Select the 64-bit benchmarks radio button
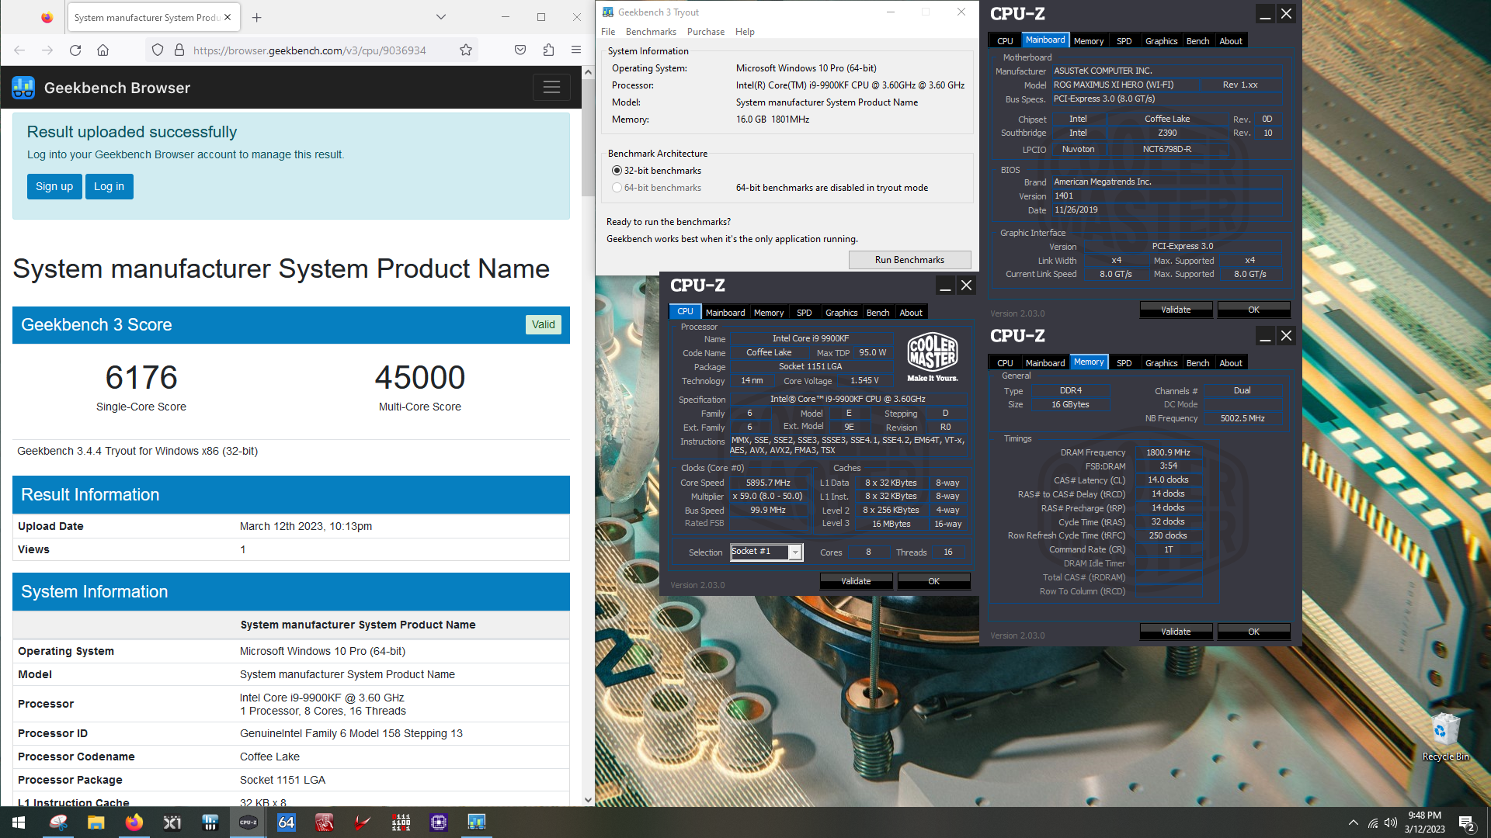The height and width of the screenshot is (838, 1491). 617,188
